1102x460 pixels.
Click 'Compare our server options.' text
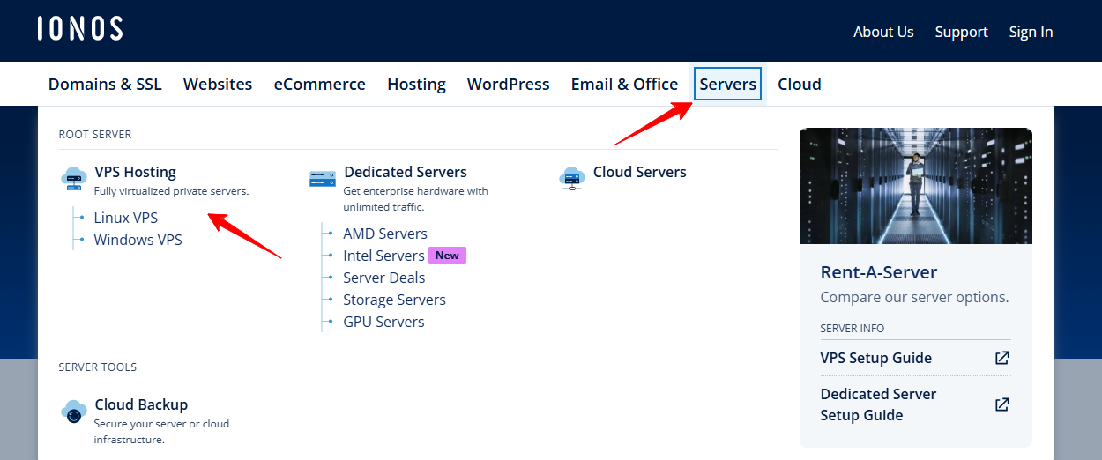914,297
